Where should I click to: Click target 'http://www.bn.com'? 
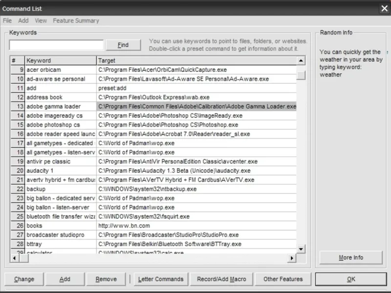click(x=196, y=226)
